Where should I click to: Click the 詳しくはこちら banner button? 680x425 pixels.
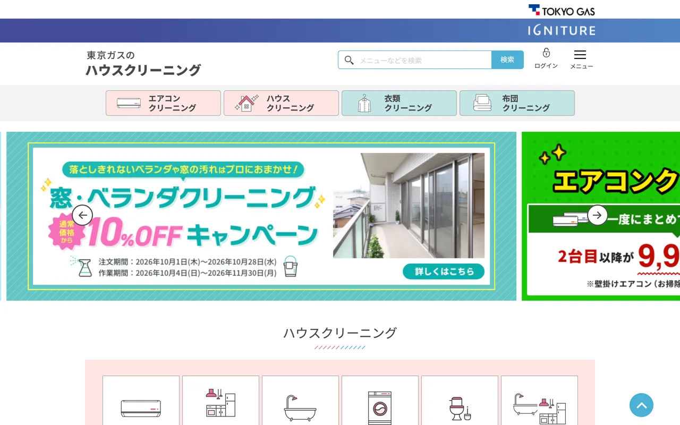(444, 271)
